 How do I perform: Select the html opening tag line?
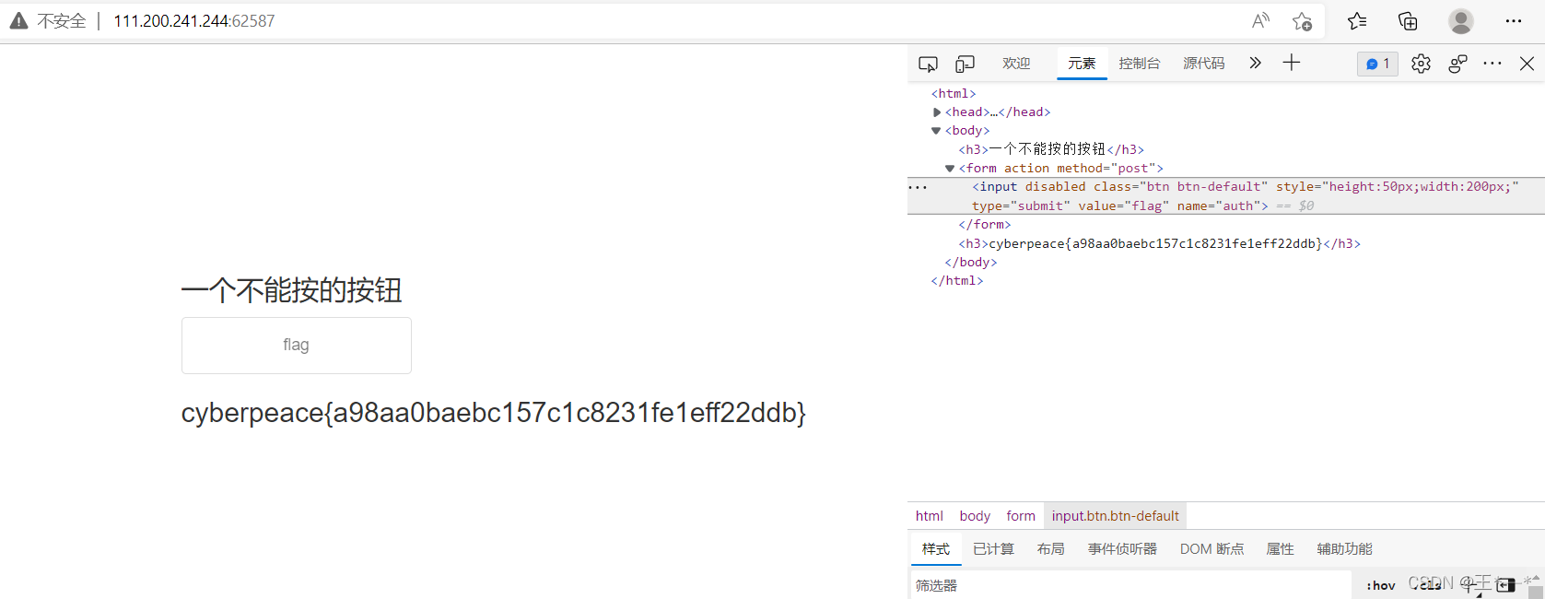pyautogui.click(x=954, y=93)
